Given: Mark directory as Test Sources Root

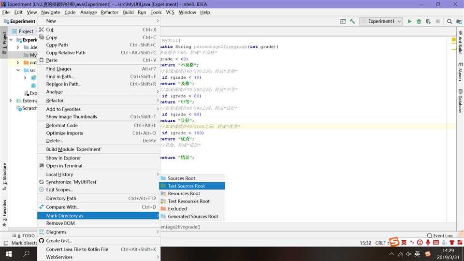Looking at the screenshot, I should click(192, 186).
